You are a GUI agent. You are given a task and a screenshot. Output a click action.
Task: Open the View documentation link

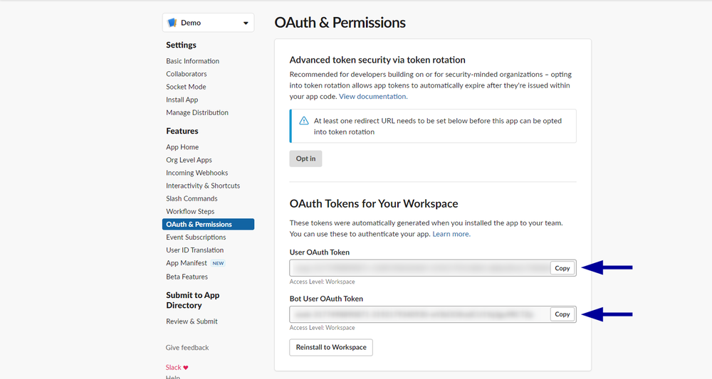pyautogui.click(x=372, y=96)
